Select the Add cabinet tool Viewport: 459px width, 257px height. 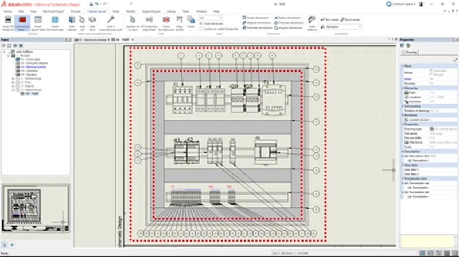tap(72, 21)
